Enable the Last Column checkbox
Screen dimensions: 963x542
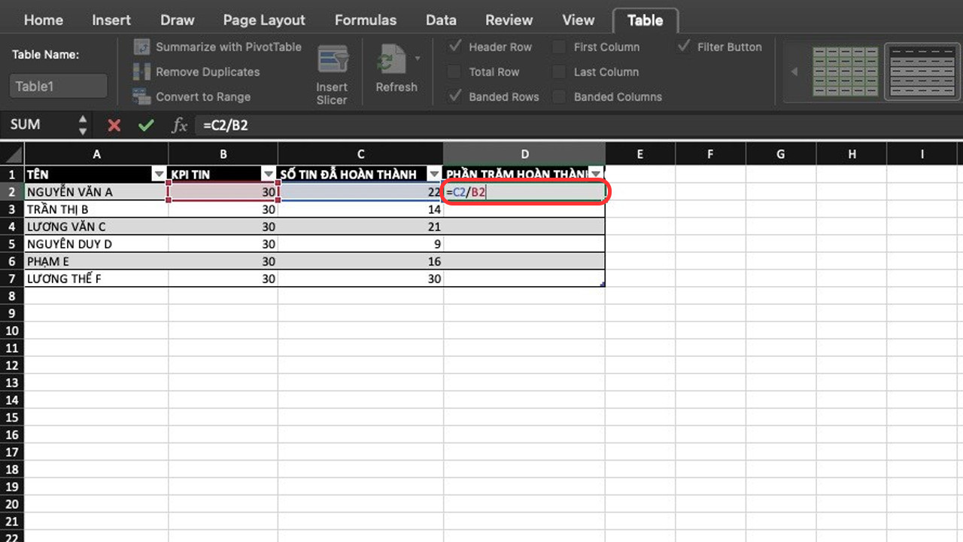pos(559,72)
